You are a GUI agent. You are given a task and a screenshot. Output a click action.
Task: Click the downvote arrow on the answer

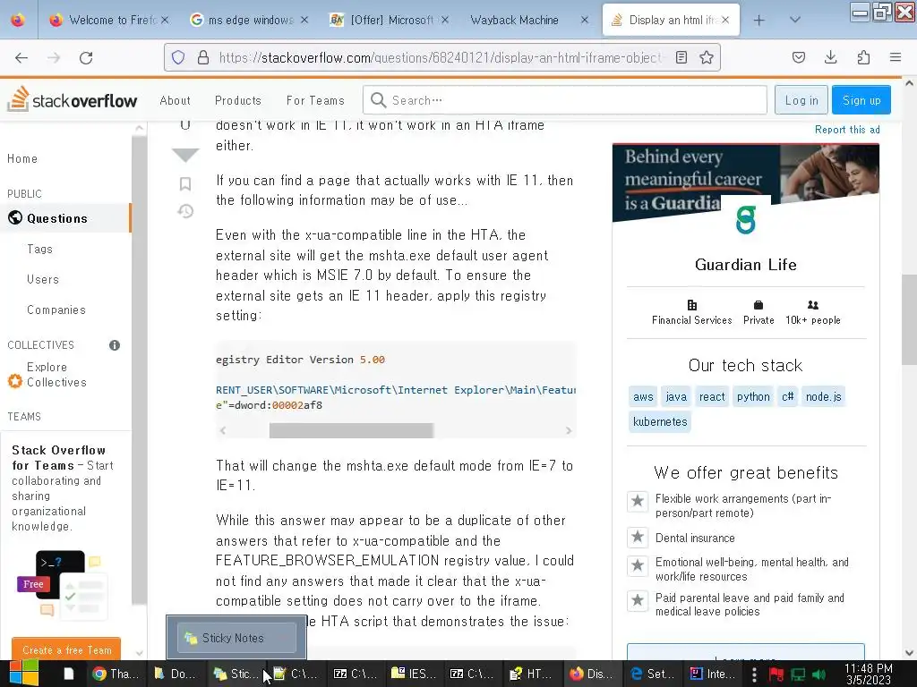point(185,155)
